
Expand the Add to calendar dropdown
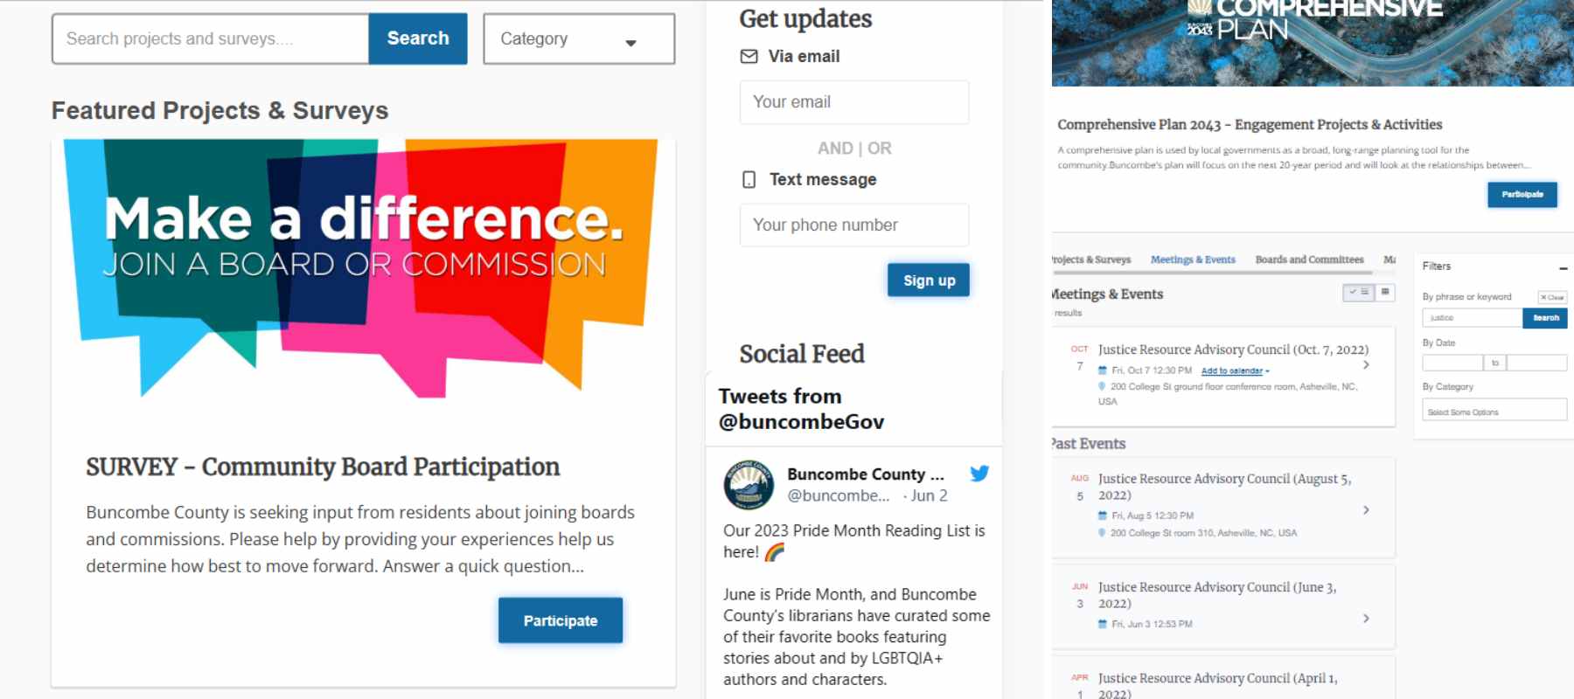coord(1235,371)
